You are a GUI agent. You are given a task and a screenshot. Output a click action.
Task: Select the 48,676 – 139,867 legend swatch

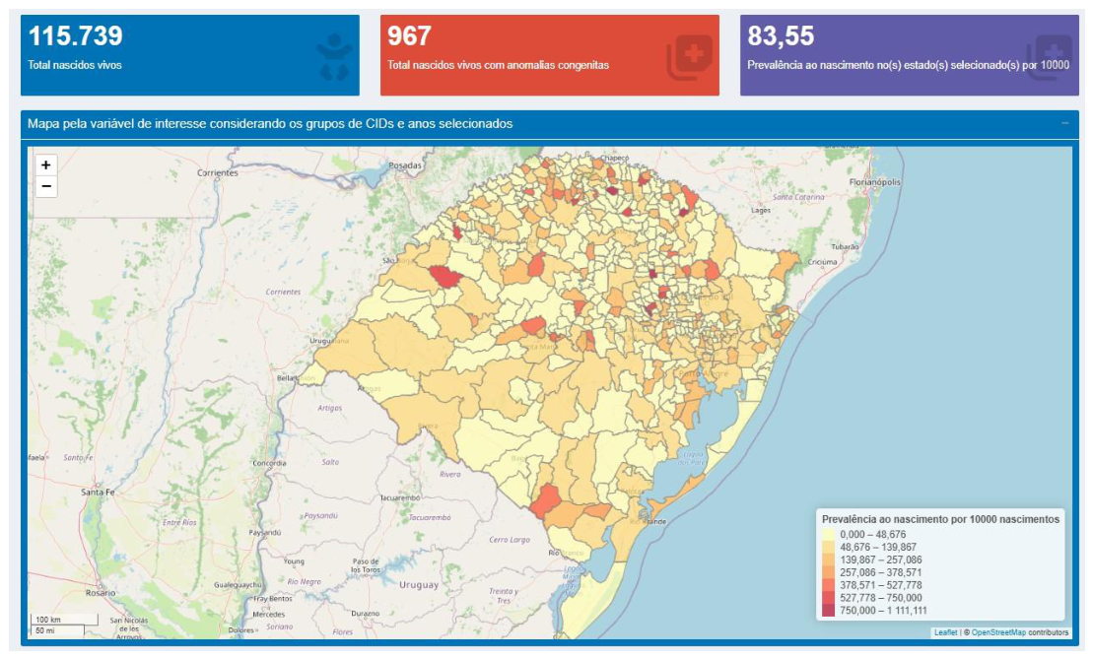pos(828,548)
